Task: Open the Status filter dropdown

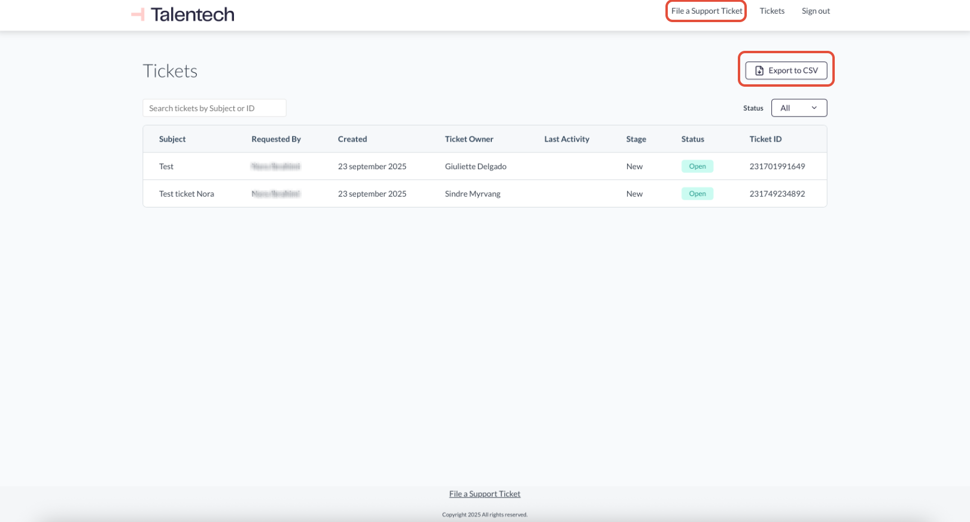Action: [x=799, y=108]
